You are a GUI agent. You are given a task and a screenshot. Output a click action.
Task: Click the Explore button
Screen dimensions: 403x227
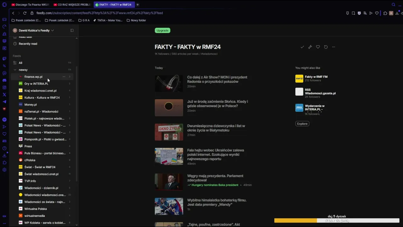(x=302, y=124)
